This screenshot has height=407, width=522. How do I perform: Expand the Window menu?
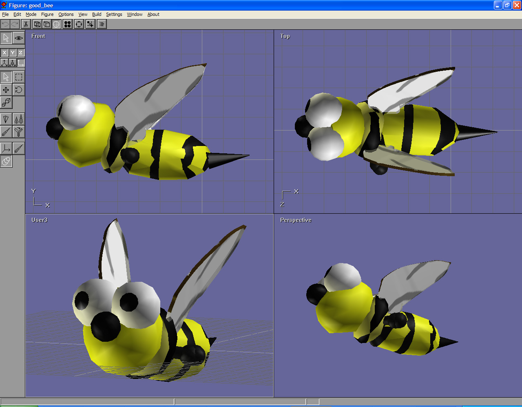(x=135, y=14)
